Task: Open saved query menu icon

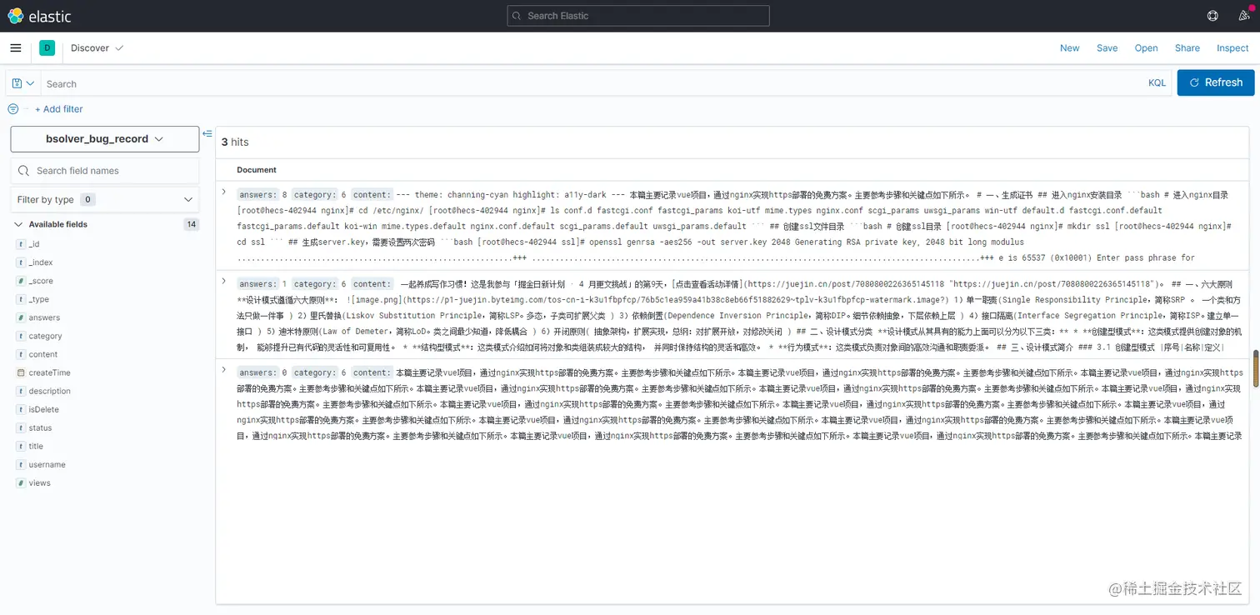Action: pos(22,83)
